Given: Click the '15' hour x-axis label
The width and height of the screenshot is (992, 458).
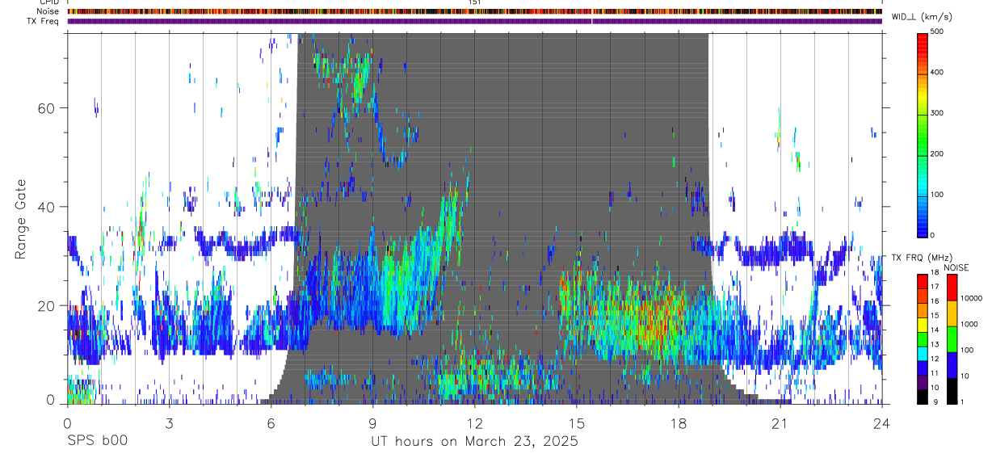Looking at the screenshot, I should [x=577, y=422].
